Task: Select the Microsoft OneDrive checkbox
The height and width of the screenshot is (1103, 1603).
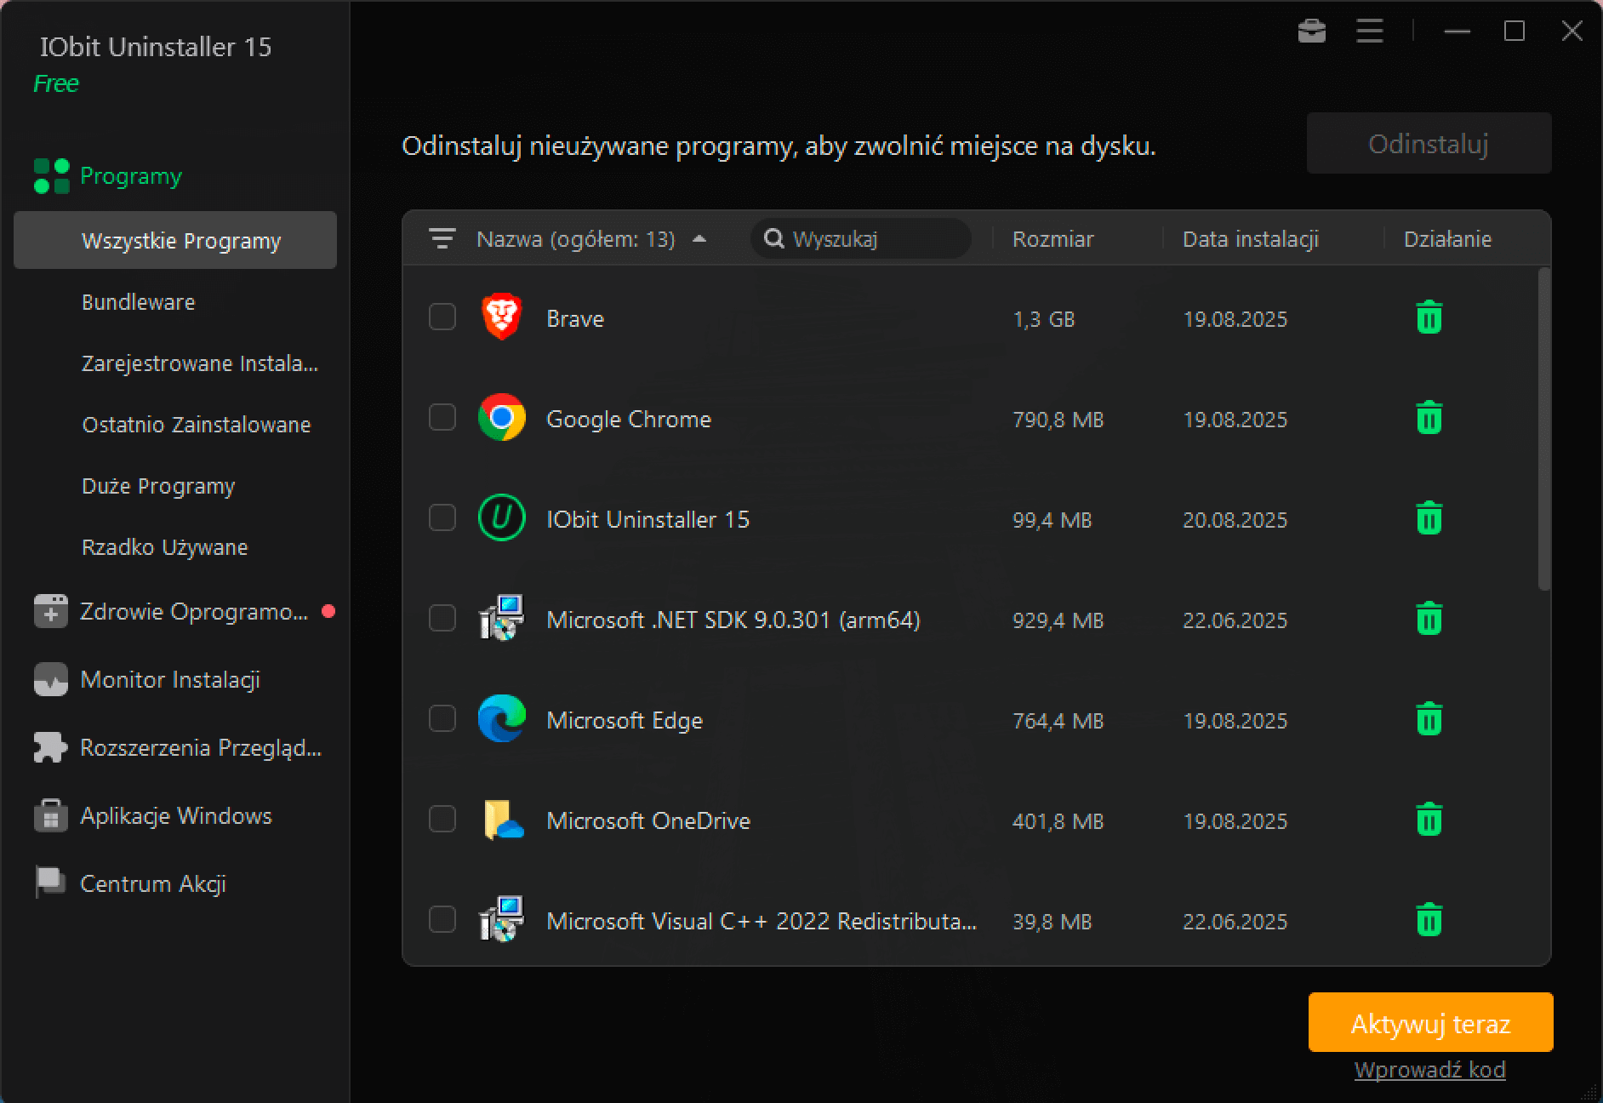Action: [x=442, y=819]
